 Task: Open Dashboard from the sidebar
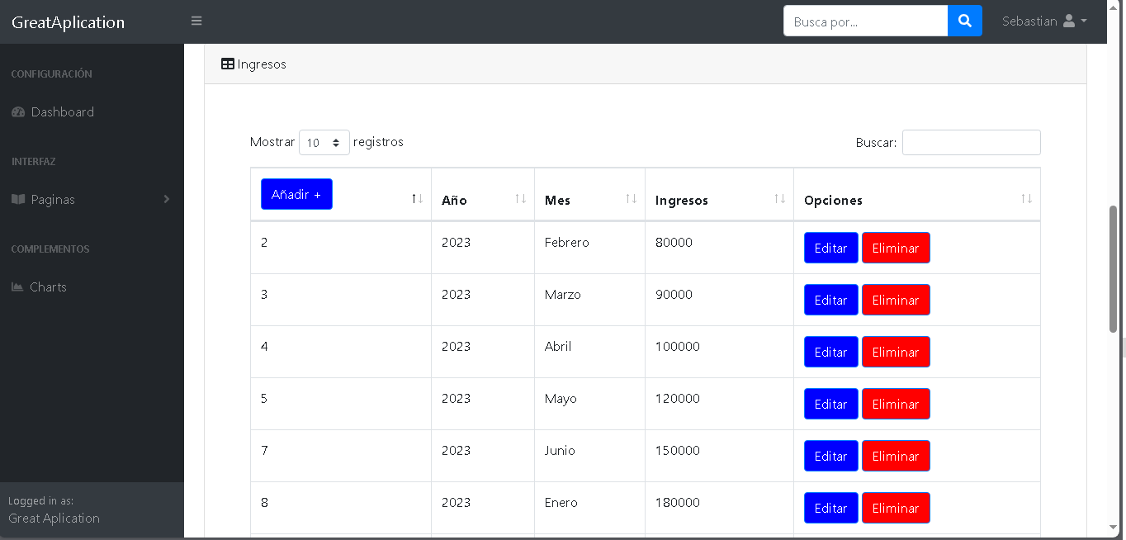pyautogui.click(x=62, y=112)
